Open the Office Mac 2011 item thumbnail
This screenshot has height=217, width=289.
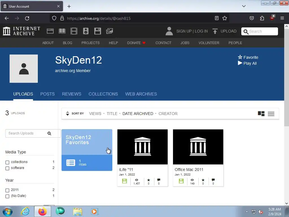click(198, 147)
